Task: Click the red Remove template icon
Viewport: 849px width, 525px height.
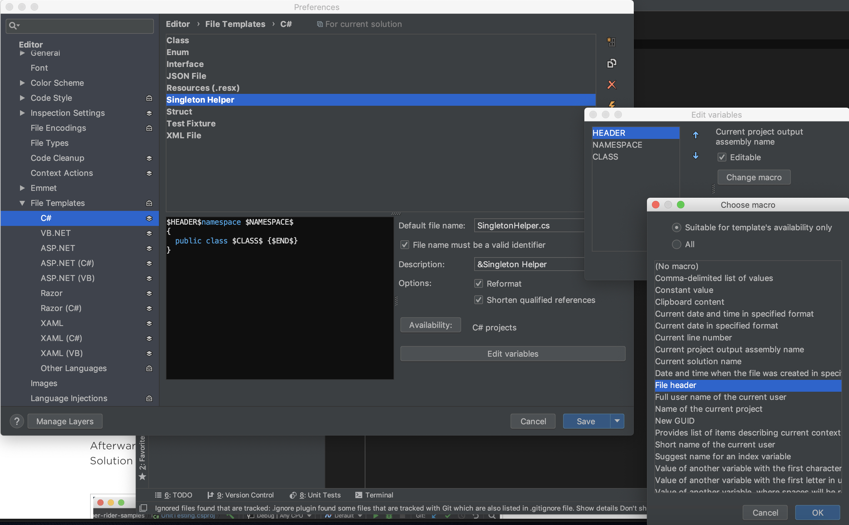Action: tap(611, 85)
